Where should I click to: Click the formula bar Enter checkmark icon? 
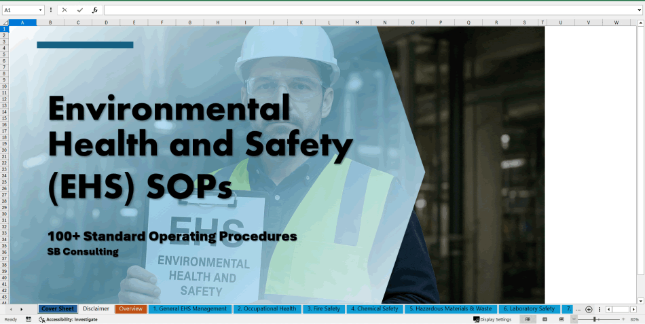tap(79, 10)
